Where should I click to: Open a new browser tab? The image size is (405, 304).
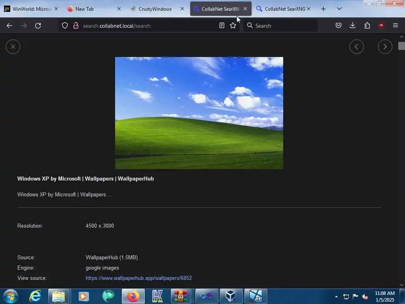coord(323,9)
